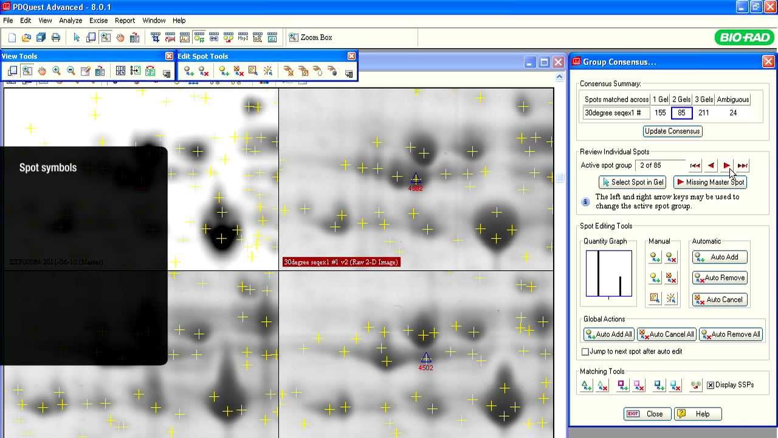
Task: Click Zoom Out magnifier in View Tools
Action: pyautogui.click(x=71, y=71)
